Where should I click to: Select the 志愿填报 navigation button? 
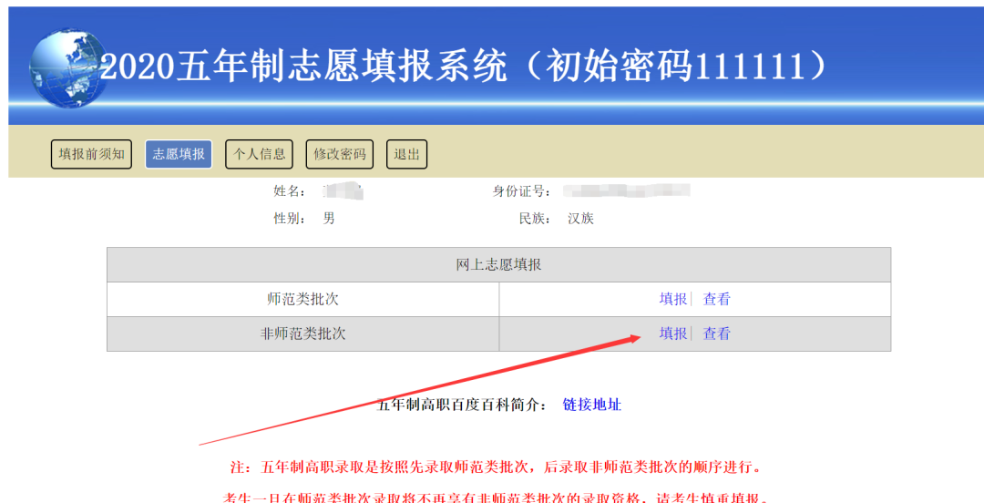click(x=179, y=154)
